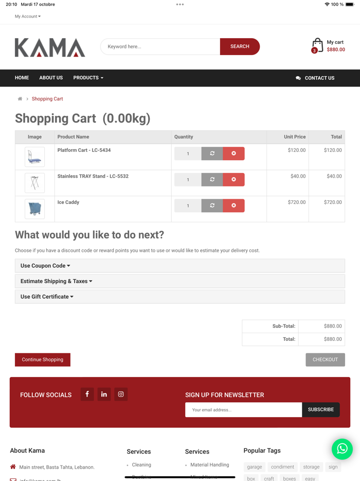Remove Platform Cart LC-5434 from cart
Image resolution: width=360 pixels, height=481 pixels.
pos(233,153)
